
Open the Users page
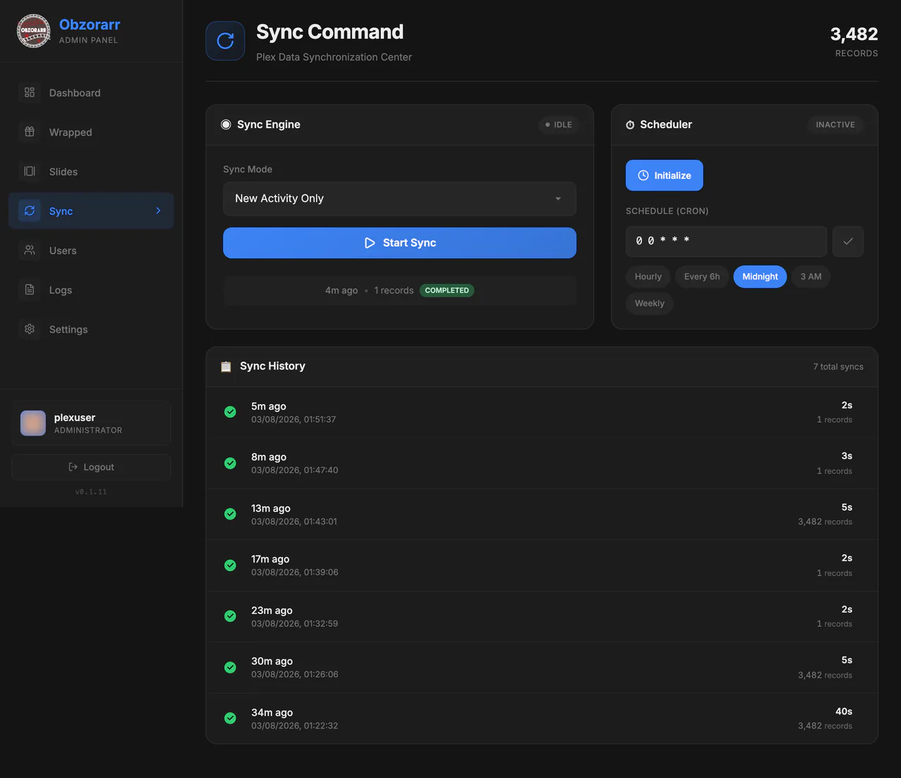pyautogui.click(x=92, y=250)
